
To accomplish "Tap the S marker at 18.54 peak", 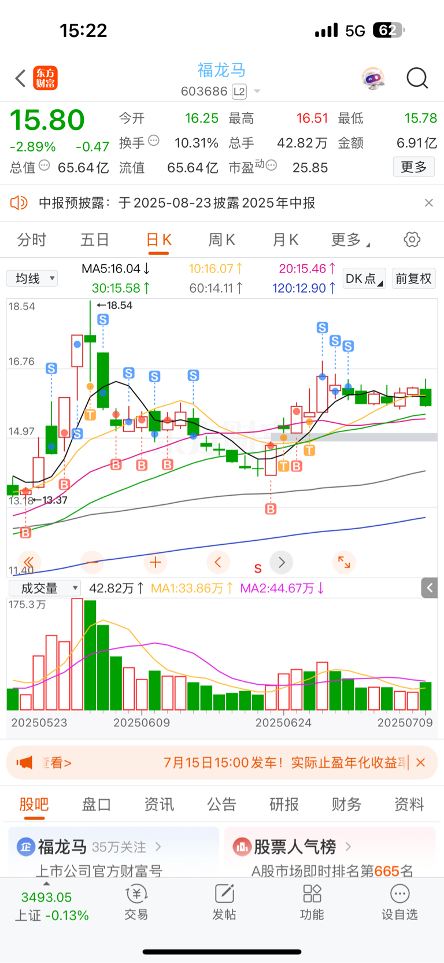I will point(103,319).
